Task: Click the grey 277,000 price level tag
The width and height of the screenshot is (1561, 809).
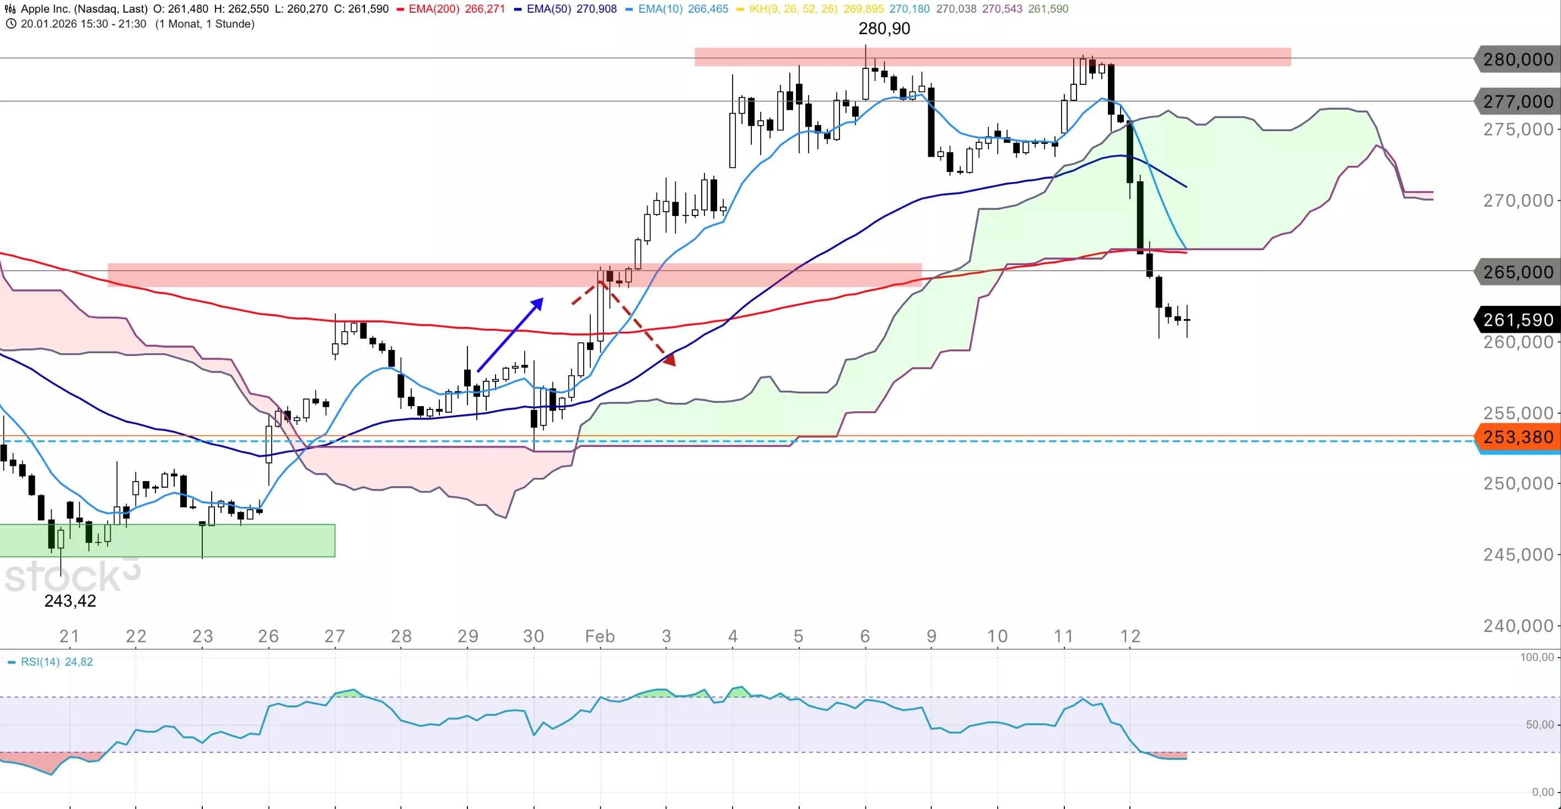Action: [x=1517, y=101]
